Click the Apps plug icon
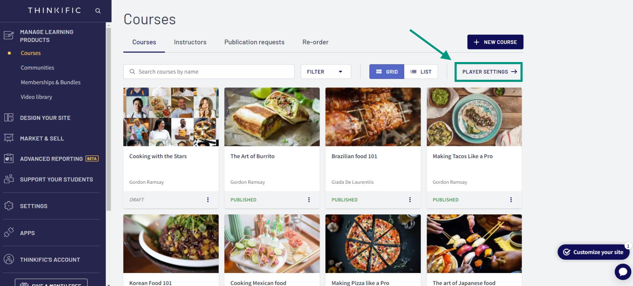Viewport: 633px width, 286px height. click(9, 232)
